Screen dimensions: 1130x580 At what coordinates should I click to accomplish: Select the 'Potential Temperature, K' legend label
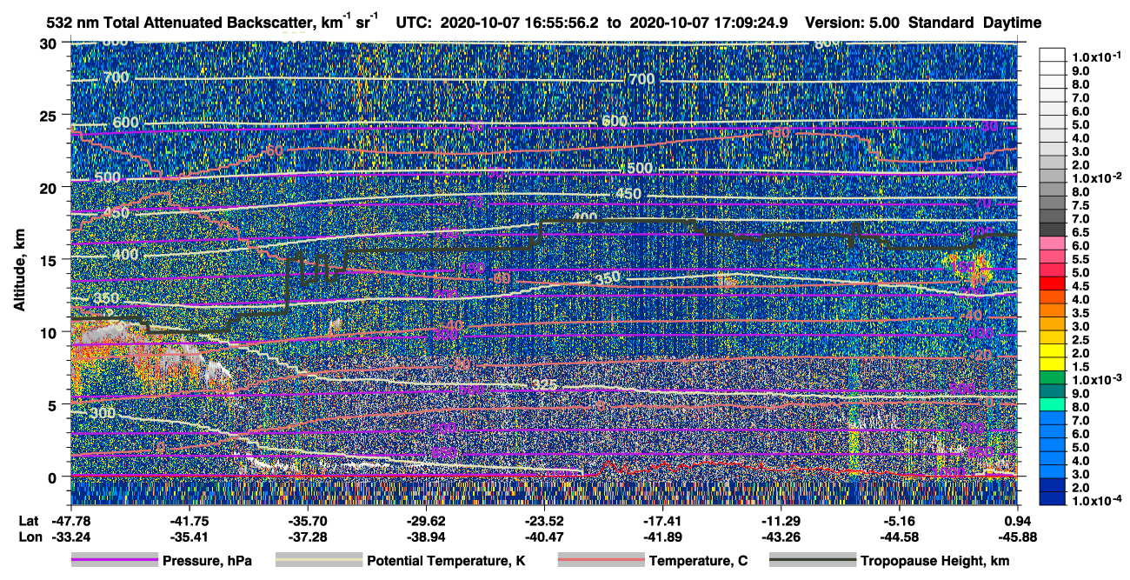click(x=446, y=561)
